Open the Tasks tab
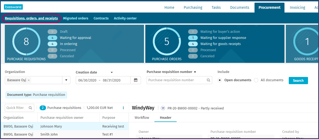This screenshot has height=139, width=319. 216,7
